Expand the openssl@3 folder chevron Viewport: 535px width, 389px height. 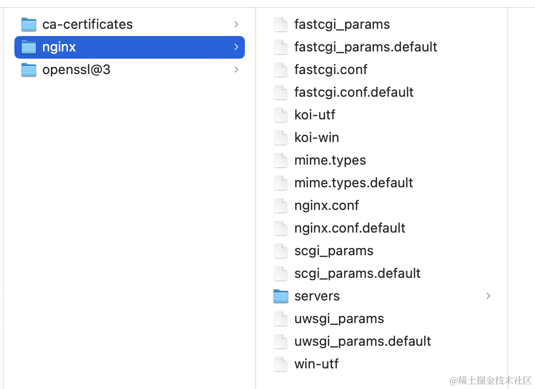236,69
